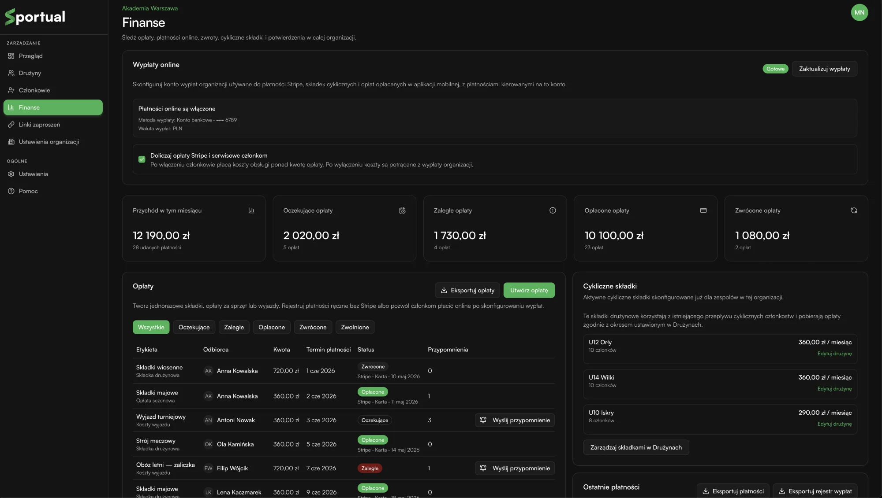Navigate to Linki zaproszeń

click(x=53, y=125)
